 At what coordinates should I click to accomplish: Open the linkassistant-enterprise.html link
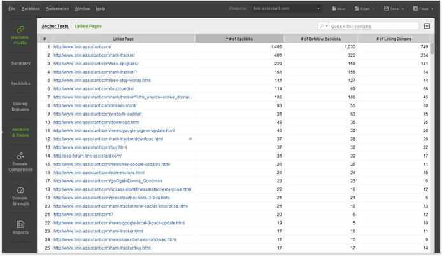[122, 189]
